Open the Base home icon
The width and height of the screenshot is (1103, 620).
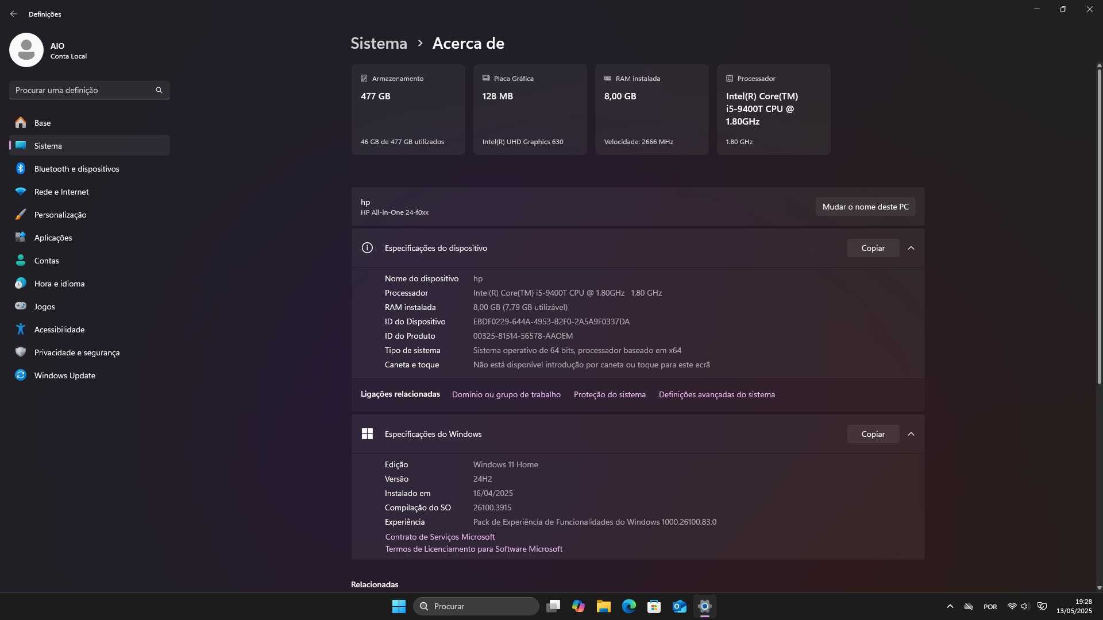pyautogui.click(x=21, y=122)
